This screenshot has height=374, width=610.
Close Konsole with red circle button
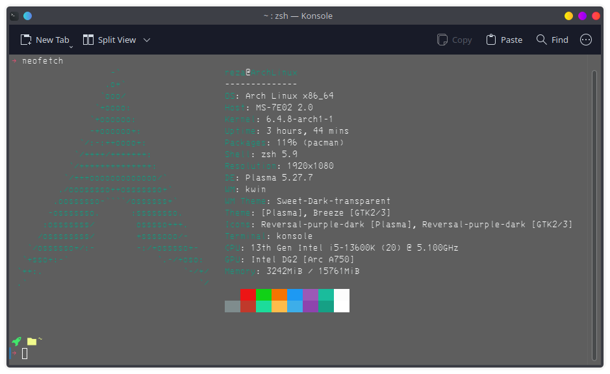coord(596,16)
